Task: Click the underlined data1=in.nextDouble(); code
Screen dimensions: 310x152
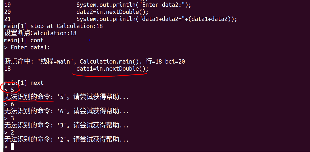Action: point(112,69)
